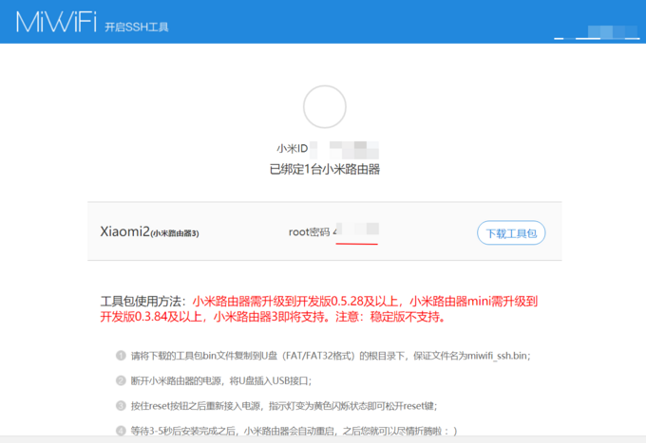Viewport: 646px width, 443px height.
Task: Click the 已绑定1台小米路由器 text
Action: pos(325,169)
